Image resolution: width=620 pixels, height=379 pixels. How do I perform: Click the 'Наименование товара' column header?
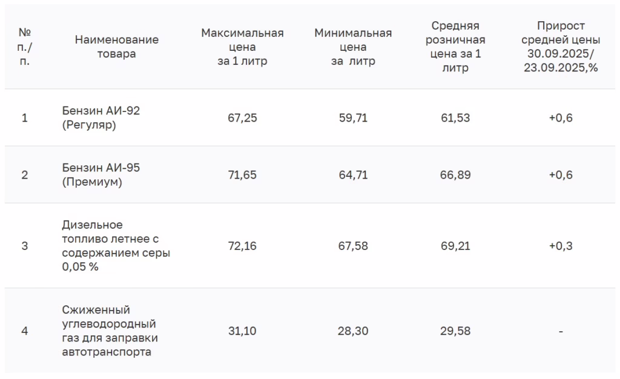tap(117, 47)
